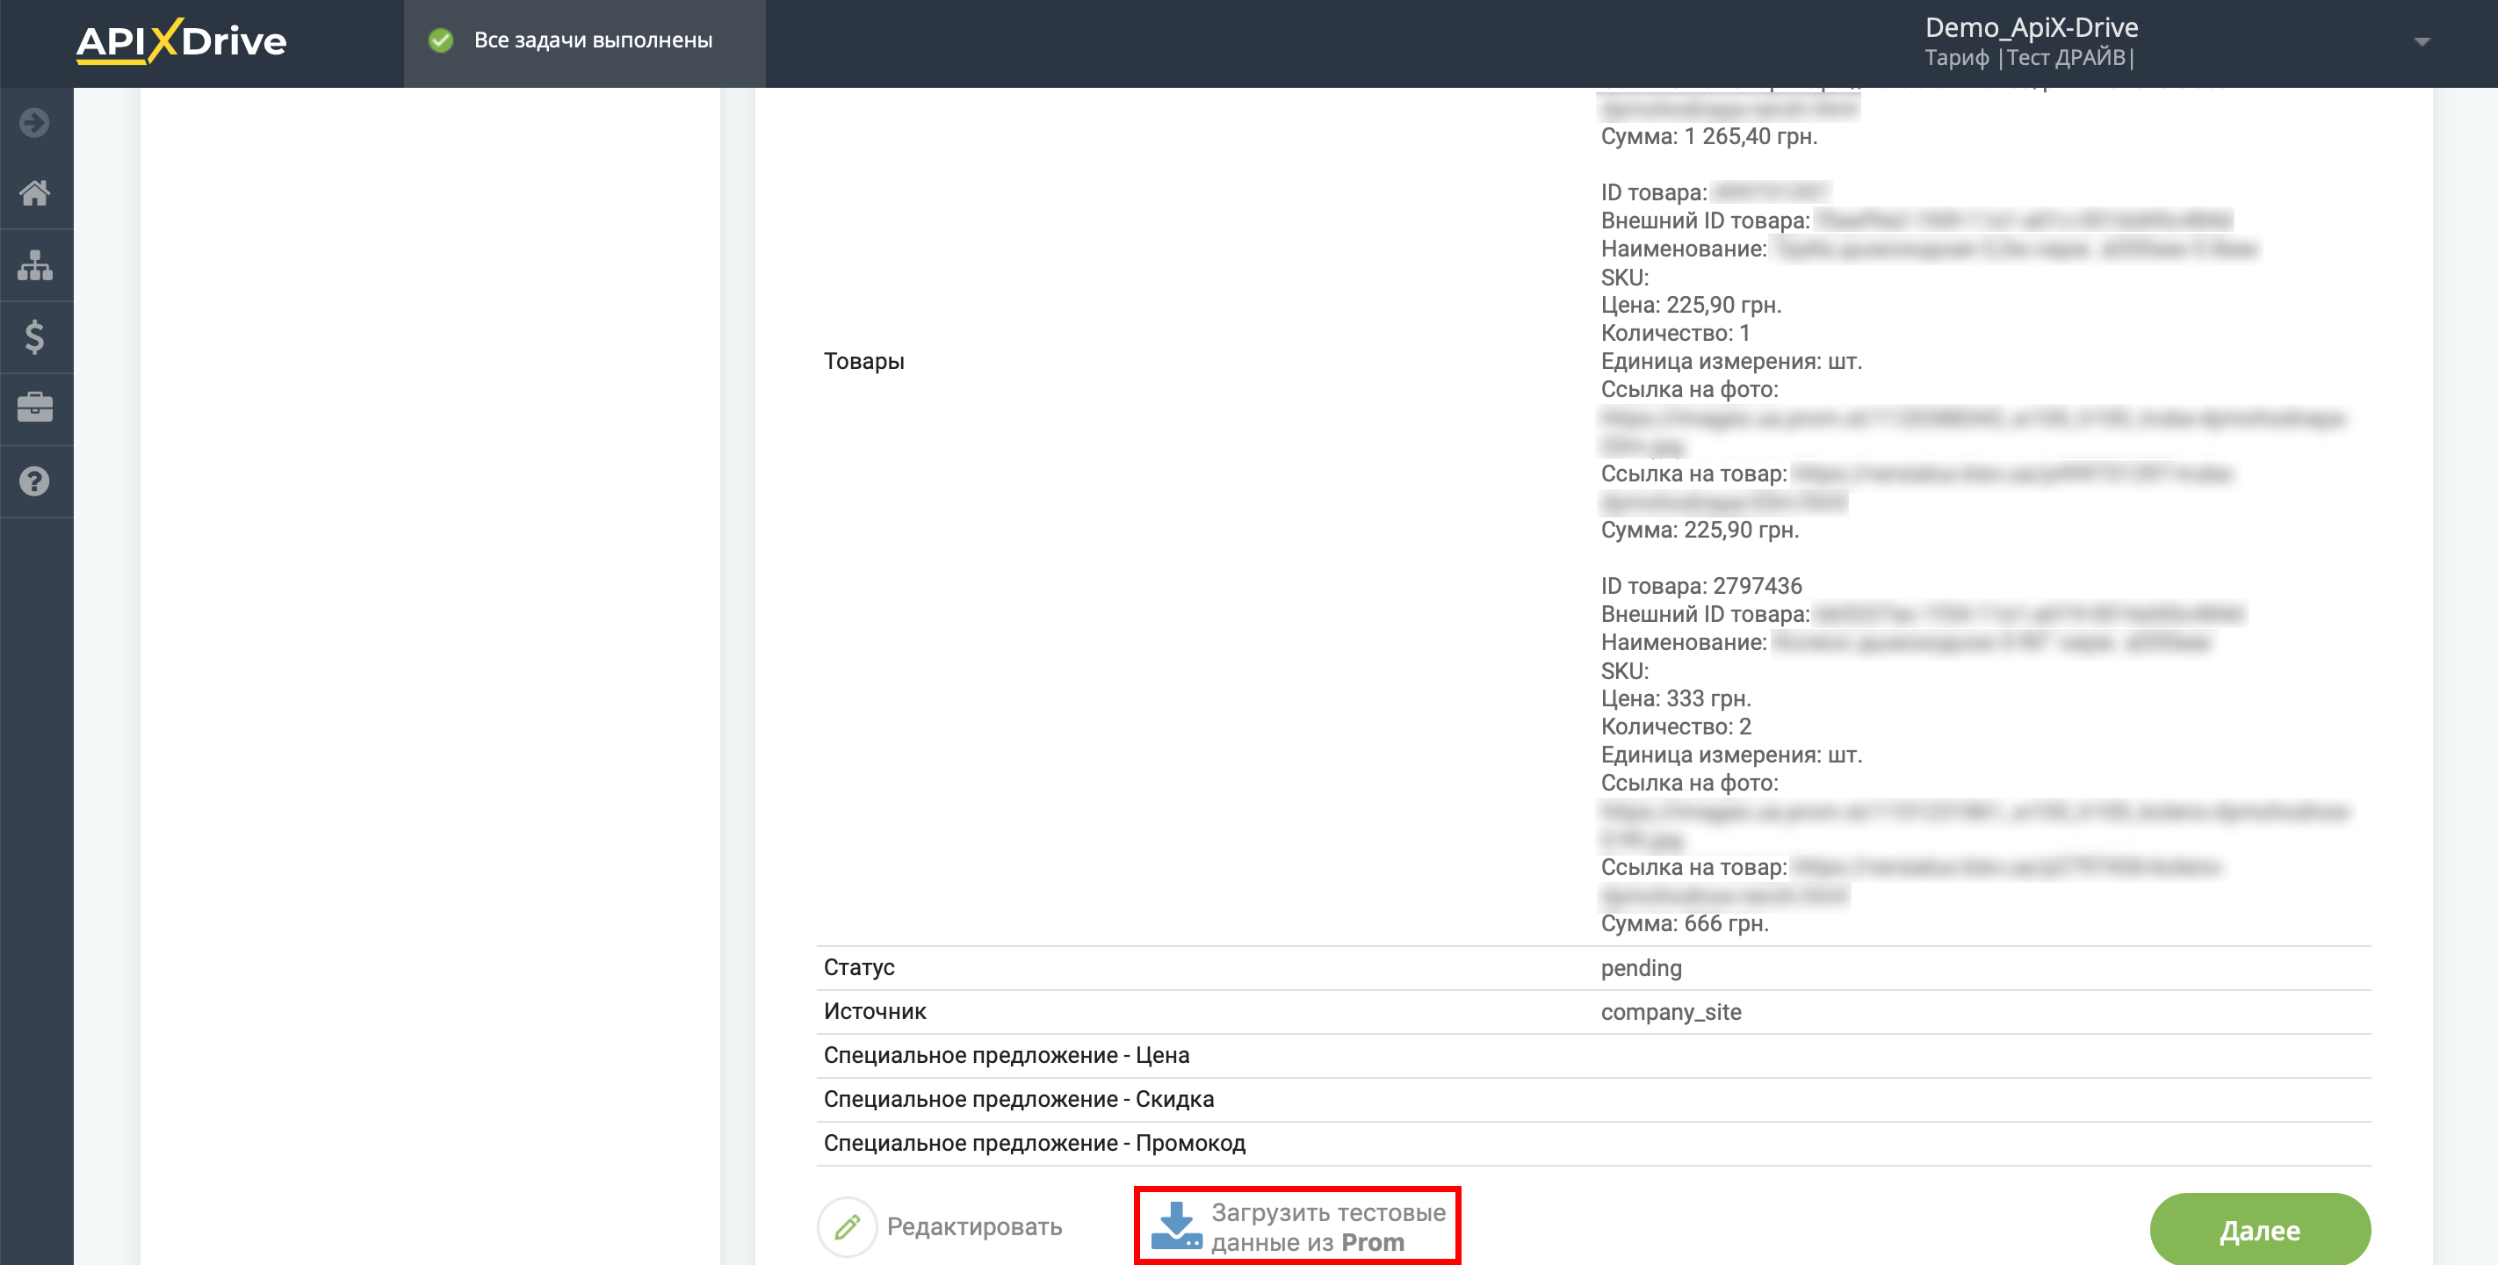Click the pencil edit icon

click(848, 1227)
